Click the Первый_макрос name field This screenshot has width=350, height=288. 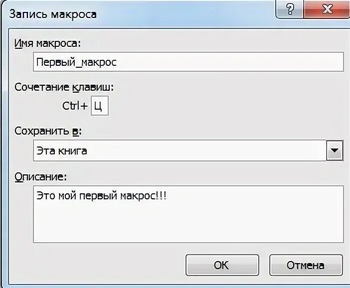(188, 62)
